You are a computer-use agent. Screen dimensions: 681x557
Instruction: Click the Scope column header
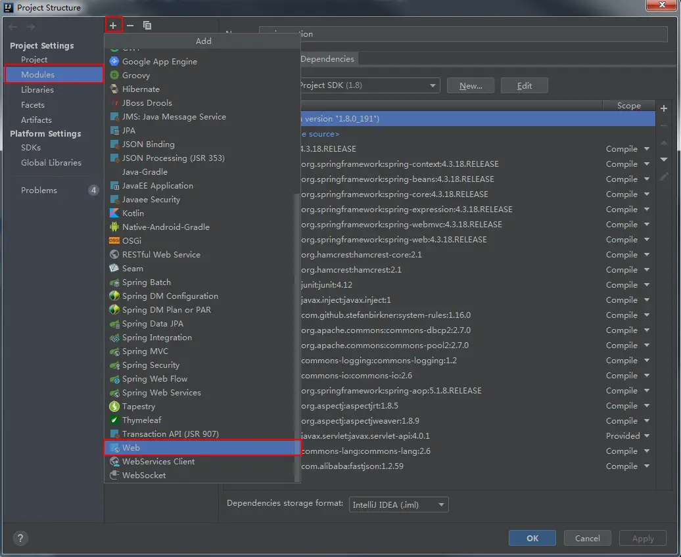pyautogui.click(x=628, y=106)
